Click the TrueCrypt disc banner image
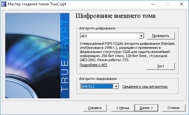This screenshot has width=189, height=115. 37,55
